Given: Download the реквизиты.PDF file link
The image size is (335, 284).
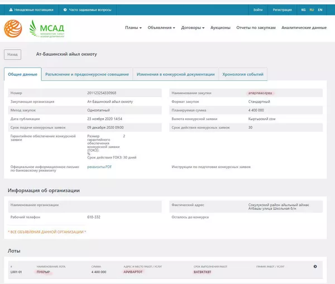Looking at the screenshot, I should pos(99,167).
